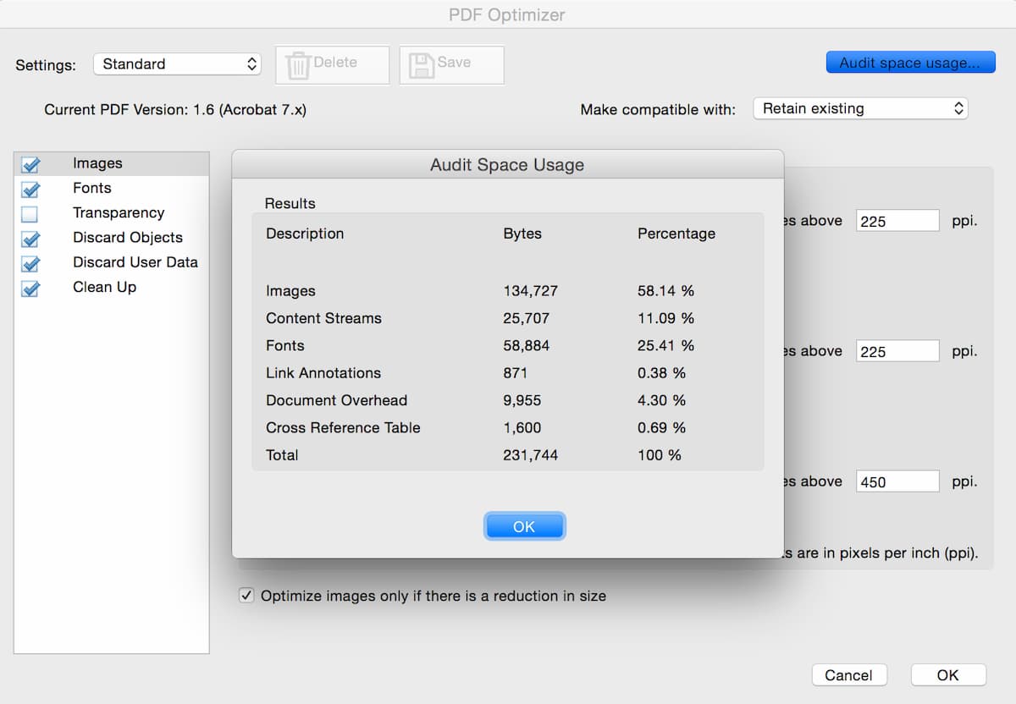
Task: Open the Settings Standard dropdown
Action: pyautogui.click(x=177, y=64)
